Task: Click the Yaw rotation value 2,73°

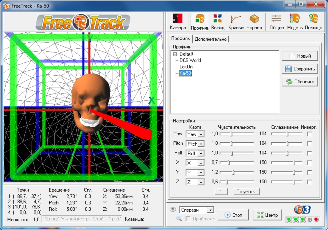Action: tap(72, 196)
